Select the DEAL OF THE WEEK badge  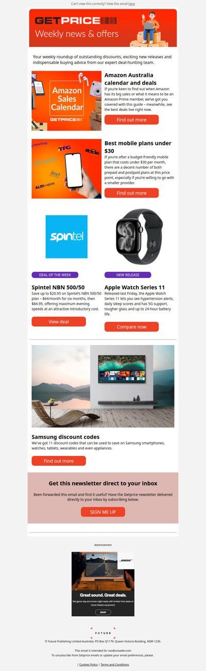point(55,275)
